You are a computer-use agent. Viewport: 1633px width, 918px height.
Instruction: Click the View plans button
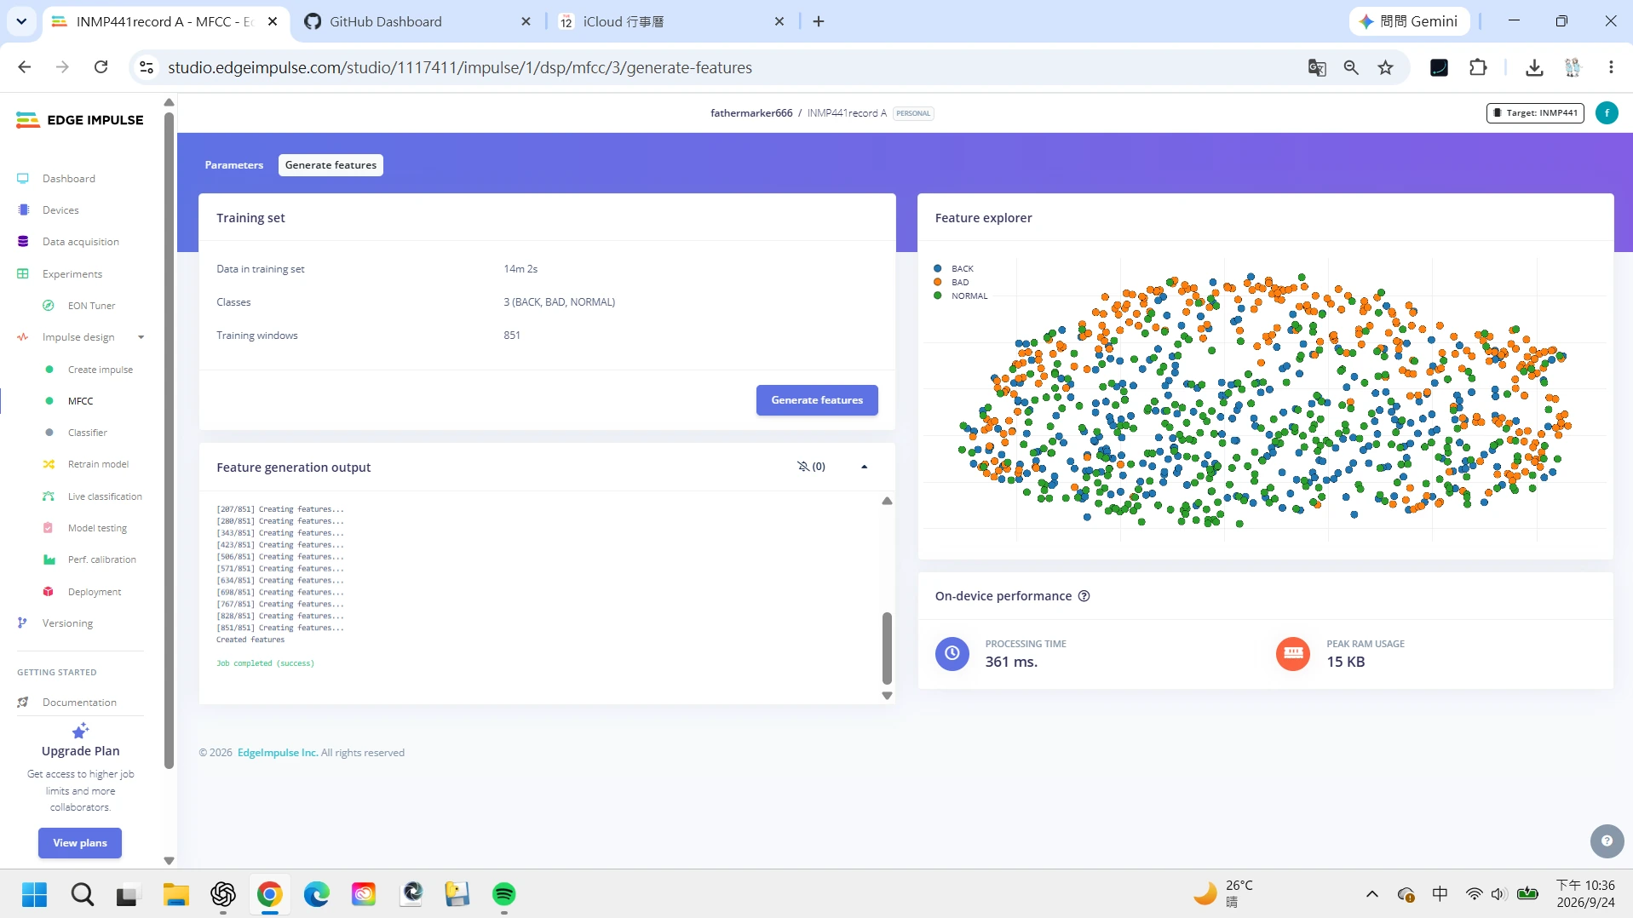coord(80,843)
